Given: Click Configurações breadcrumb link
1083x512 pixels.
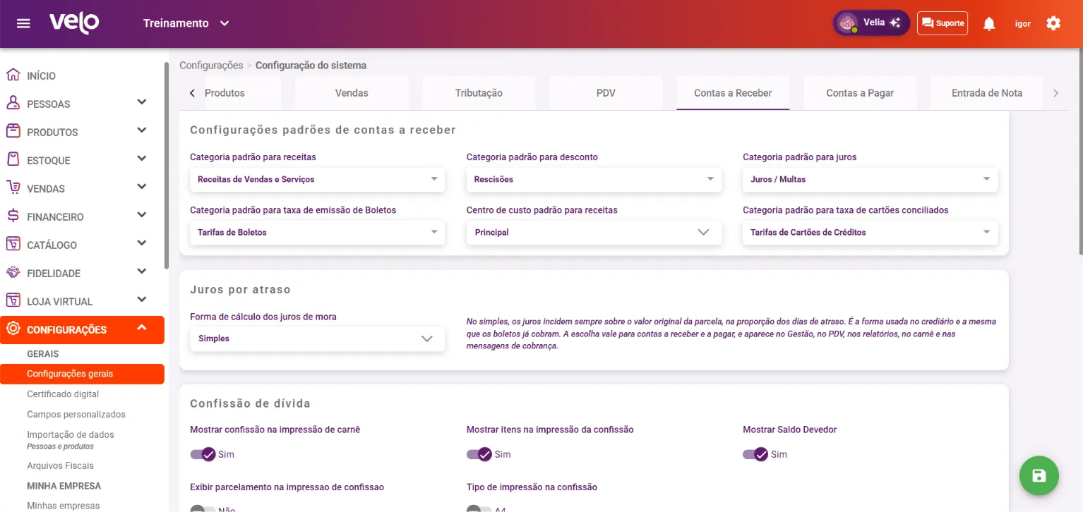Looking at the screenshot, I should [211, 66].
